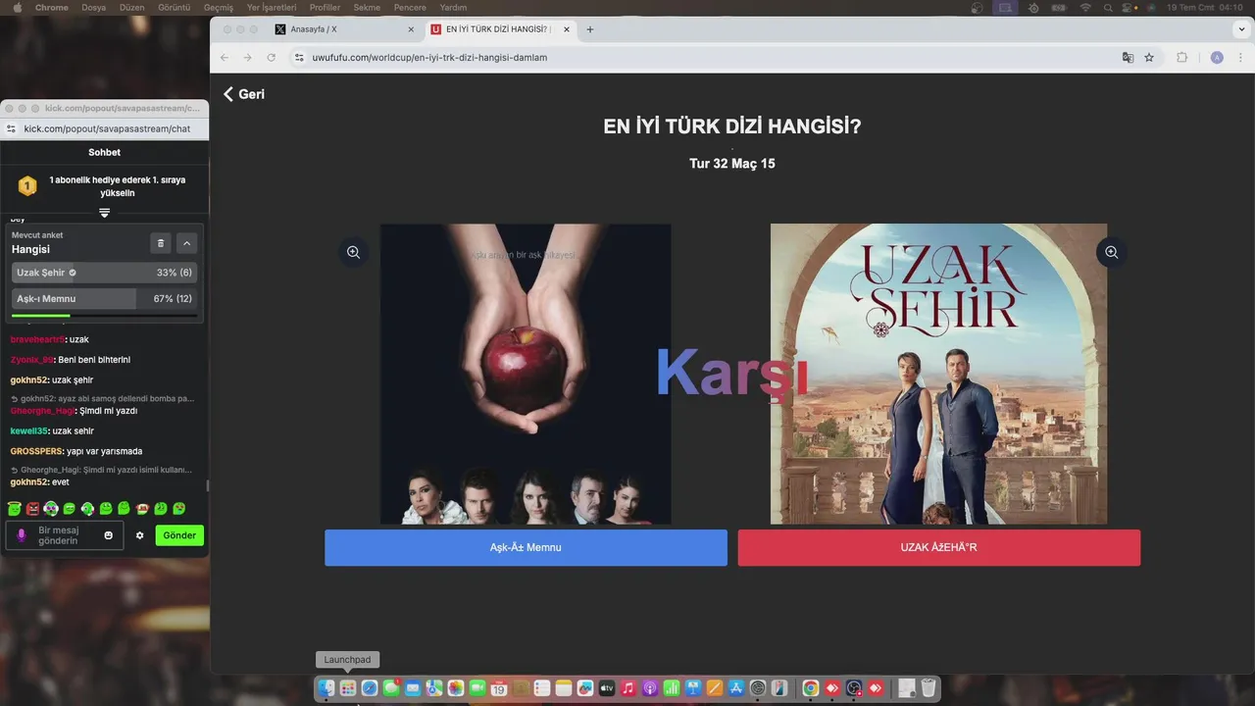This screenshot has height=706, width=1255.
Task: Click the chat message input field
Action: pyautogui.click(x=65, y=535)
